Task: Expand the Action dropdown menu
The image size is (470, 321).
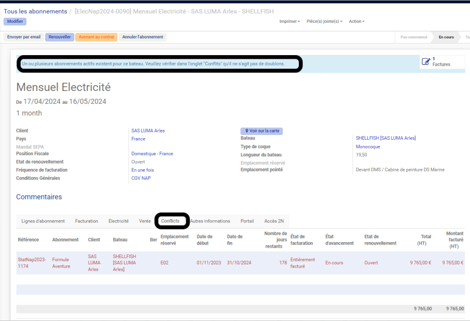Action: [356, 21]
